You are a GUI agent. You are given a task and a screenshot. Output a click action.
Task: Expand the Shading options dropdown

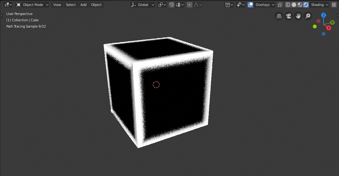[x=319, y=5]
